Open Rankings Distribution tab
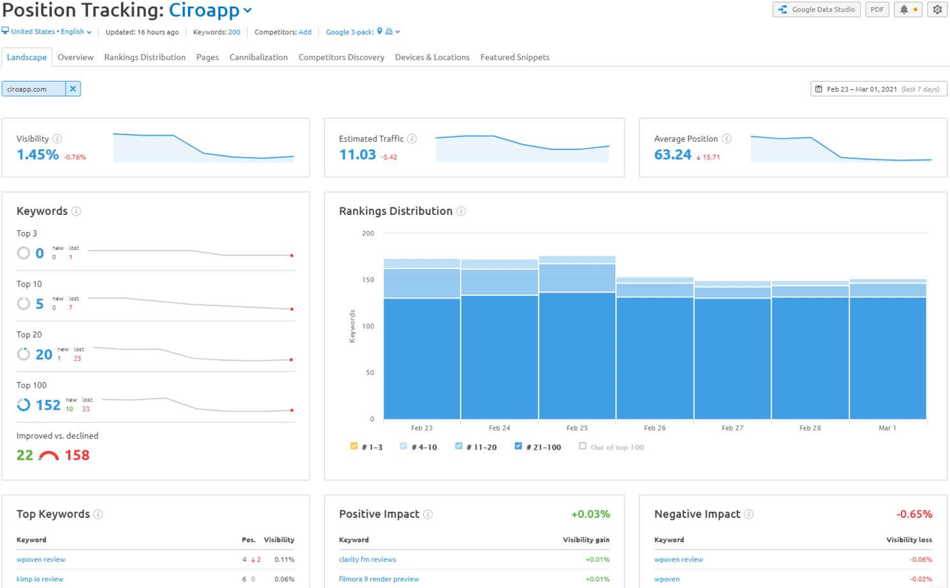 [145, 57]
